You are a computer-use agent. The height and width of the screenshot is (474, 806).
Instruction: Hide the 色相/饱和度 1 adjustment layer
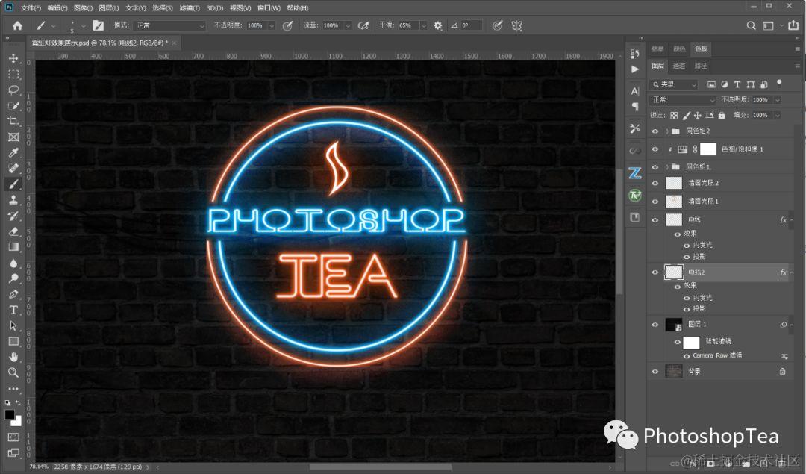655,149
